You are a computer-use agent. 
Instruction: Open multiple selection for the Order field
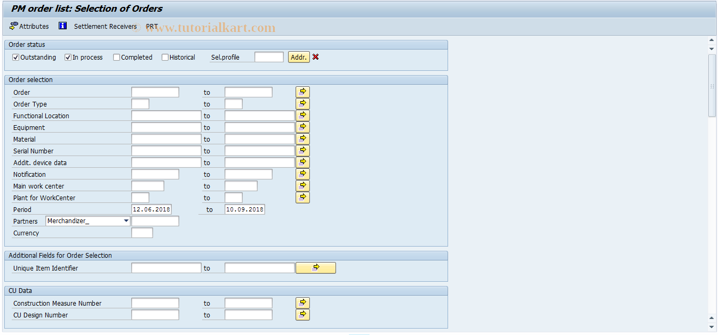pos(302,92)
